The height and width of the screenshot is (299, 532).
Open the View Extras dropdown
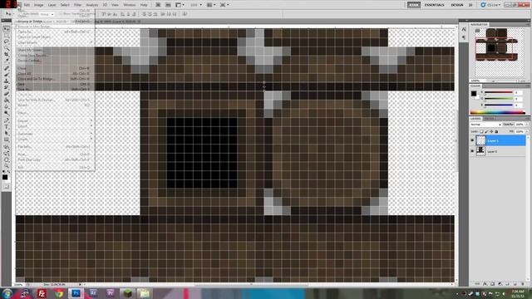[x=180, y=5]
